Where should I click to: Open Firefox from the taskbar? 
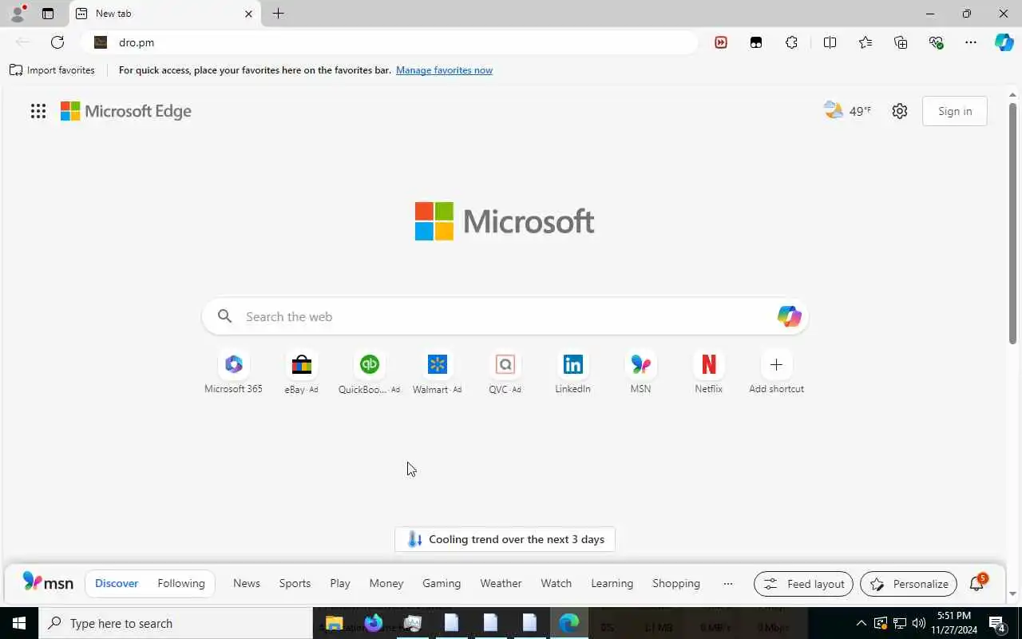[373, 623]
